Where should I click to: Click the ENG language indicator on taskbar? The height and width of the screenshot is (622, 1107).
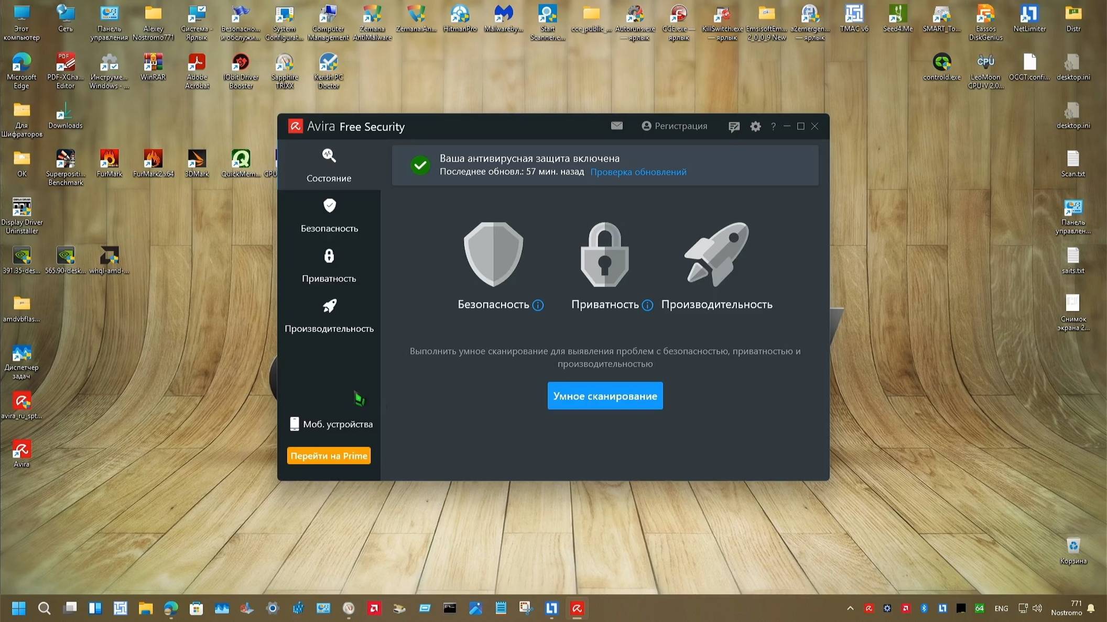tap(1001, 608)
